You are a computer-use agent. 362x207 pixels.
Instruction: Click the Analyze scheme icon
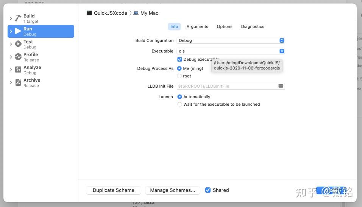pos(18,70)
